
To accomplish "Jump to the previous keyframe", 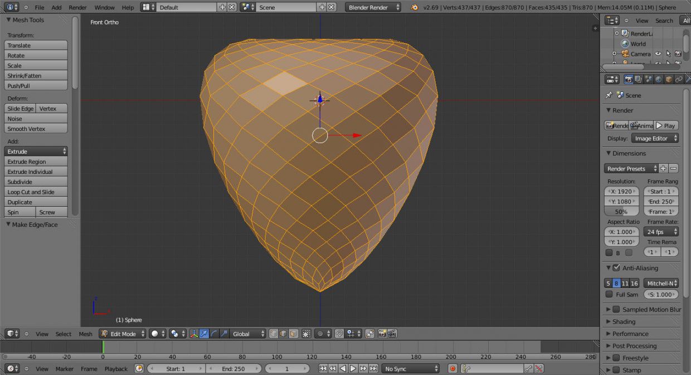I will point(333,368).
